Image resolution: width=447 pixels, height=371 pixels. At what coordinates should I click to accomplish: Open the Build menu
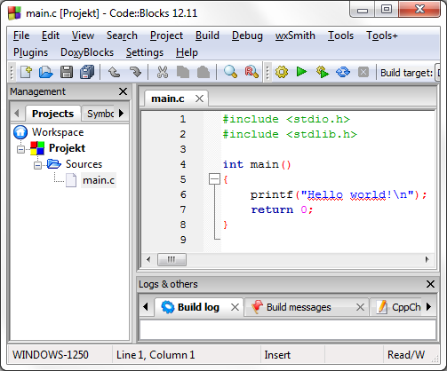coord(207,36)
